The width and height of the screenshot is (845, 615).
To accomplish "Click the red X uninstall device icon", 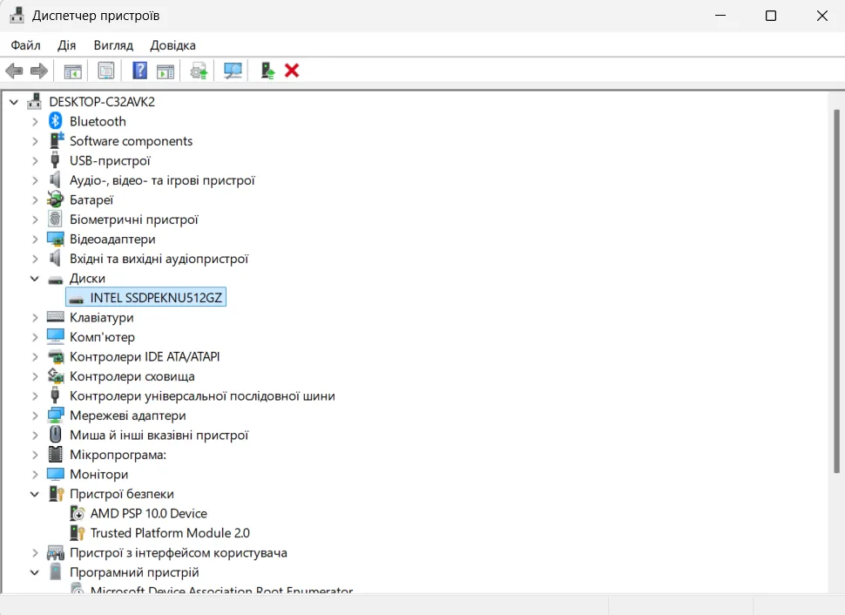I will [292, 71].
